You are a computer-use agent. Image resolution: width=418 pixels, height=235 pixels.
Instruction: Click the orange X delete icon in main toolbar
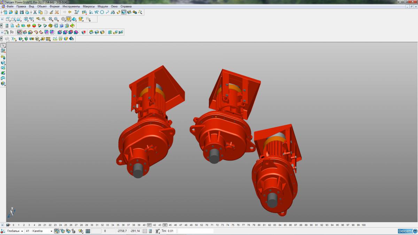[57, 12]
